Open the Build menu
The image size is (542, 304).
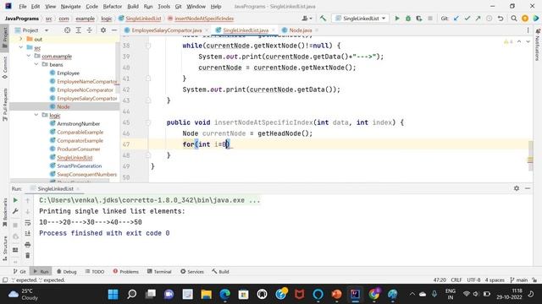coord(133,6)
